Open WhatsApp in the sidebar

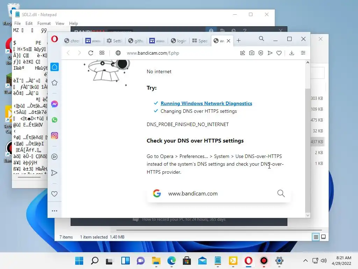coord(55,120)
